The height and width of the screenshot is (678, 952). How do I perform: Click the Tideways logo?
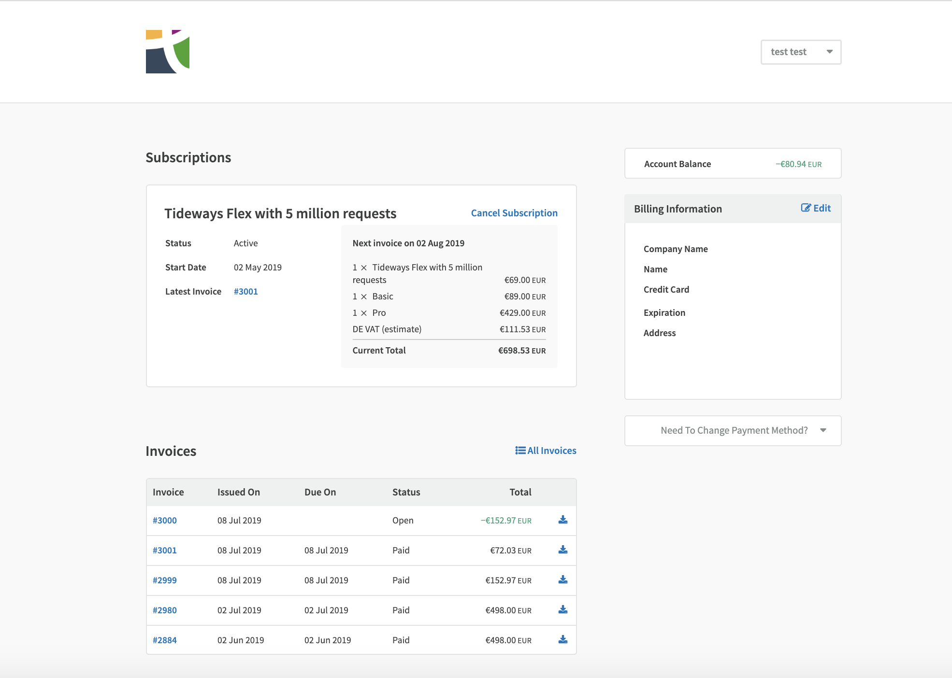(x=168, y=52)
